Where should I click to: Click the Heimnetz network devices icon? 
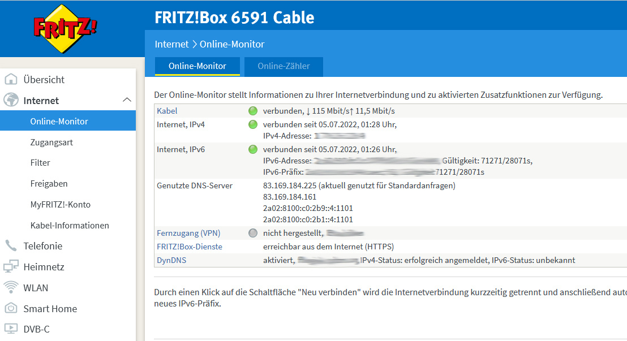tap(11, 267)
